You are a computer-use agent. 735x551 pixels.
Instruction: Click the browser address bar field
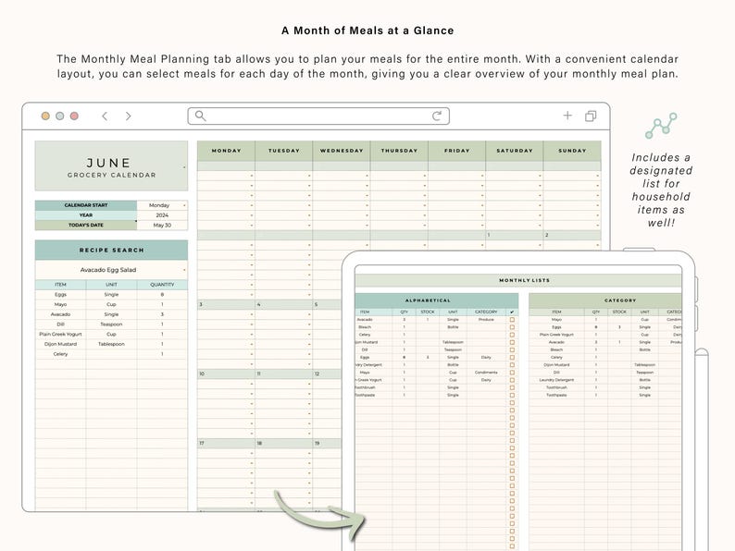coord(318,116)
